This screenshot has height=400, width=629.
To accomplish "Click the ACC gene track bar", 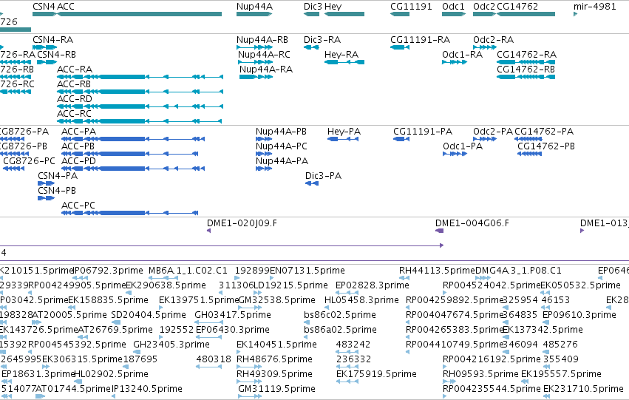I will 139,14.
